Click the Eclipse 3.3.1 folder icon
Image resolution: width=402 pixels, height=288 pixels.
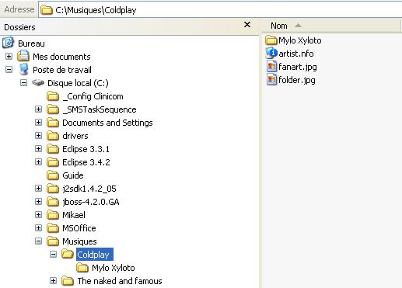coord(53,149)
